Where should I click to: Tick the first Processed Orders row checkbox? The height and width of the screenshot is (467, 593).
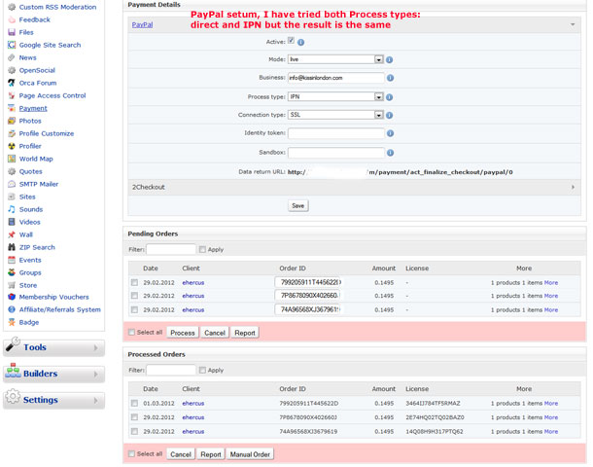tap(134, 403)
